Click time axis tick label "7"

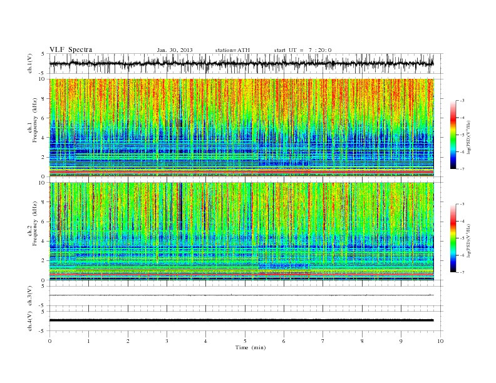pos(323,341)
